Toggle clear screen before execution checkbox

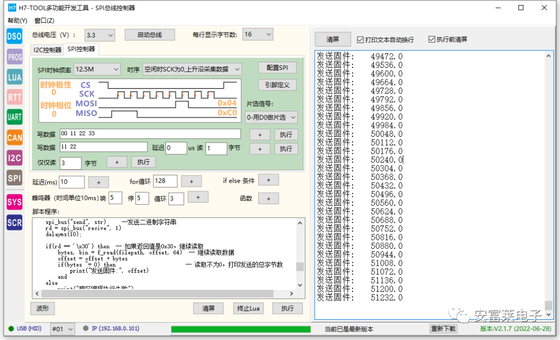pos(448,39)
